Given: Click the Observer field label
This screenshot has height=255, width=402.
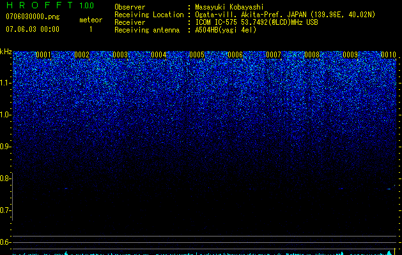Looking at the screenshot, I should point(130,7).
